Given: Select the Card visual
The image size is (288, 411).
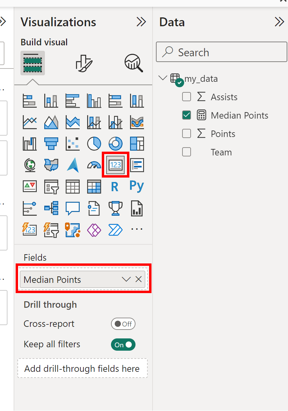Looking at the screenshot, I should [115, 165].
